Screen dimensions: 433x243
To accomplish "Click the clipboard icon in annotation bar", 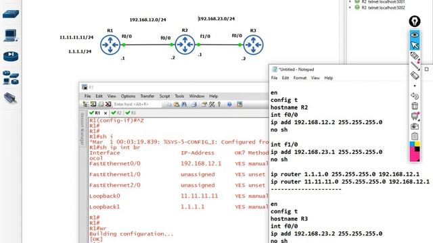I will [x=415, y=136].
